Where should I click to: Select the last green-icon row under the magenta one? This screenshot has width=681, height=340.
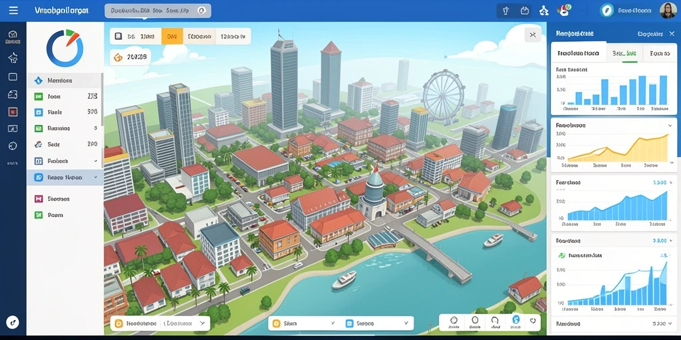click(x=65, y=214)
